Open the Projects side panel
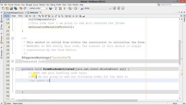The width and height of the screenshot is (186, 105). click(1, 40)
